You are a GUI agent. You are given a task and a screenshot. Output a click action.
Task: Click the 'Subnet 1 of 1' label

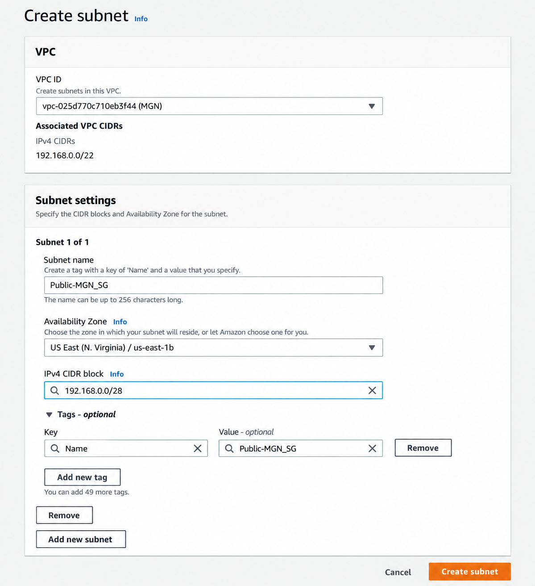coord(62,242)
